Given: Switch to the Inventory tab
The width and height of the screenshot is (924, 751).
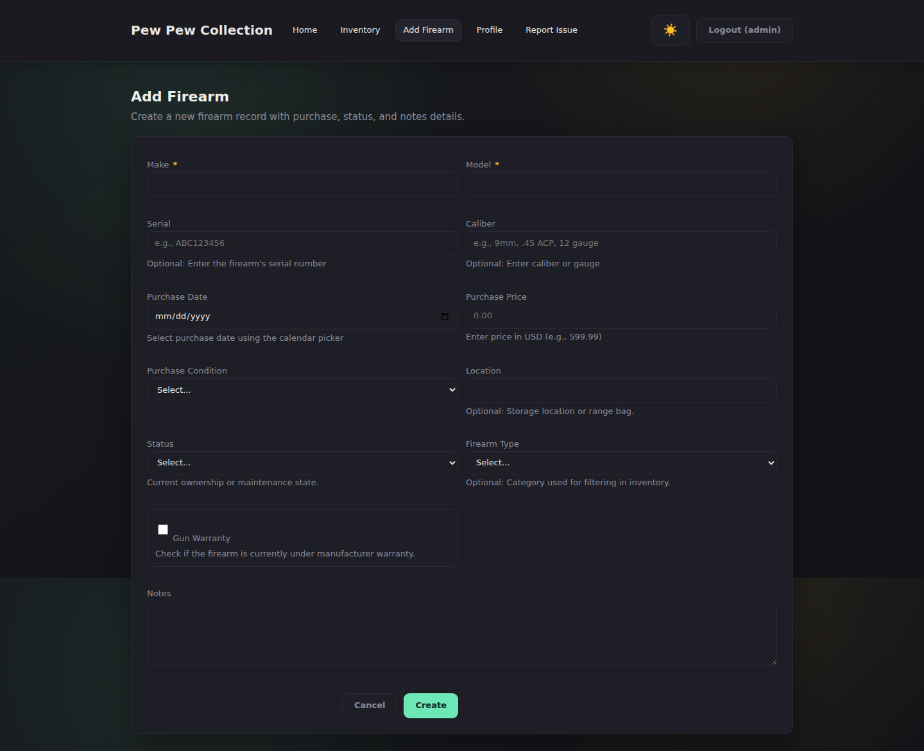Looking at the screenshot, I should [360, 30].
